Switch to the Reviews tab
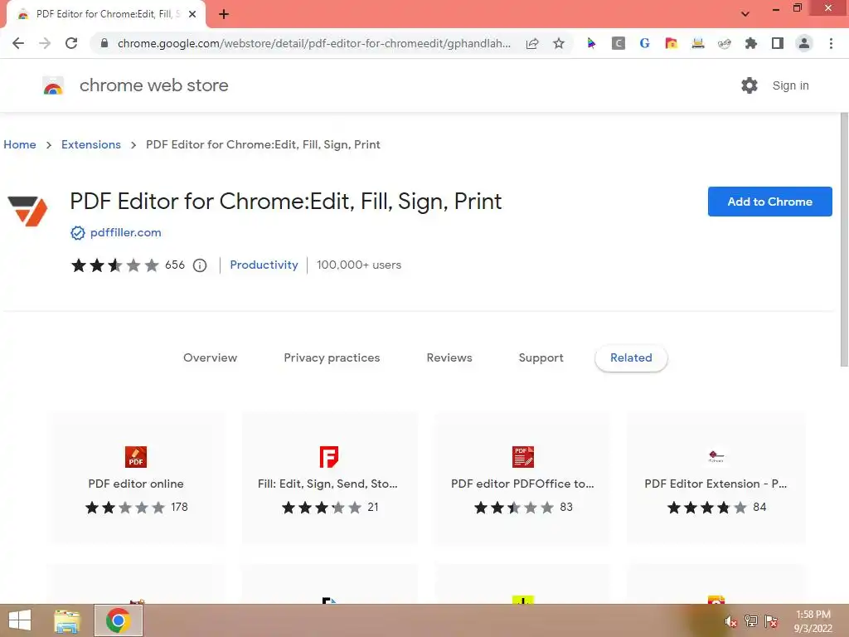Screen dimensions: 849x637 (x=449, y=357)
